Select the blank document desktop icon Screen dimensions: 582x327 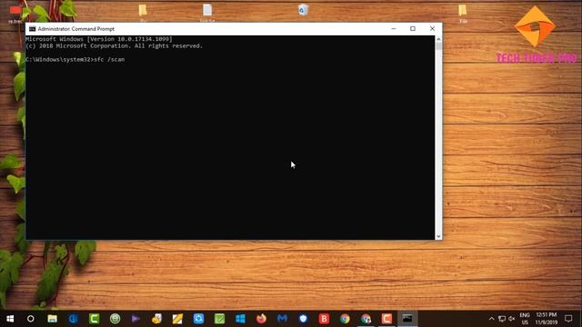tap(207, 11)
